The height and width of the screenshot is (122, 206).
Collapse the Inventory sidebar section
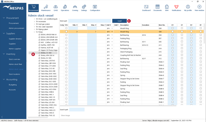[x=4, y=54]
